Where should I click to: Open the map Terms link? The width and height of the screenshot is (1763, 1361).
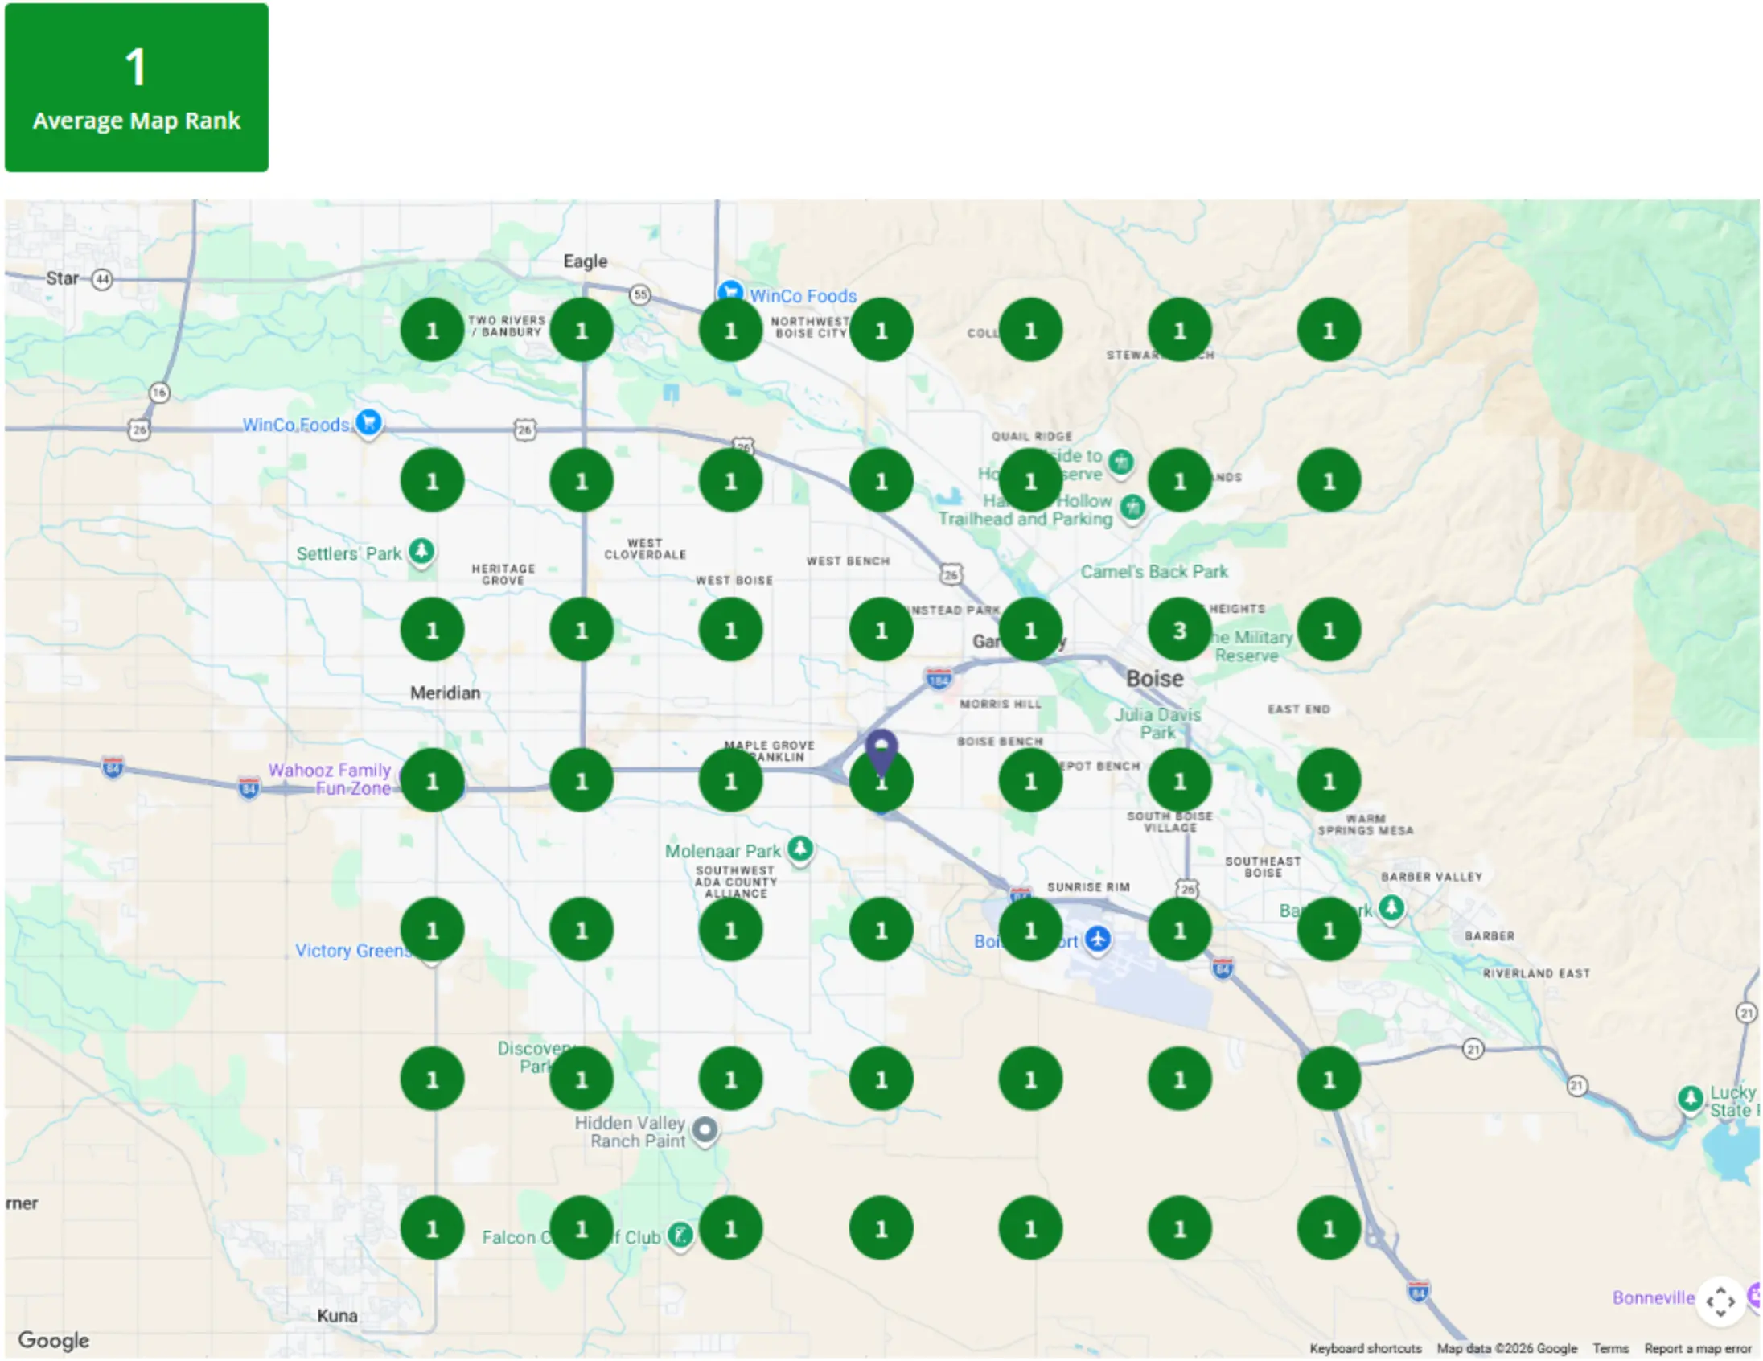click(x=1609, y=1347)
